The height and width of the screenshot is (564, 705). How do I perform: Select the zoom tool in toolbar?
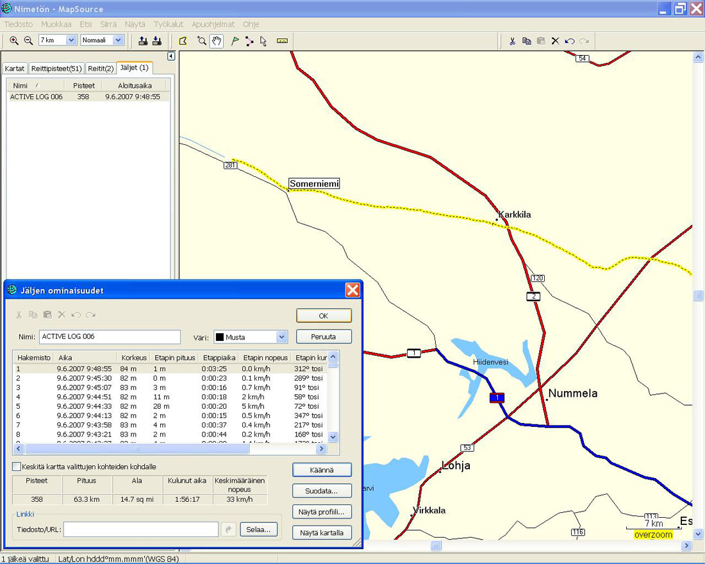202,41
